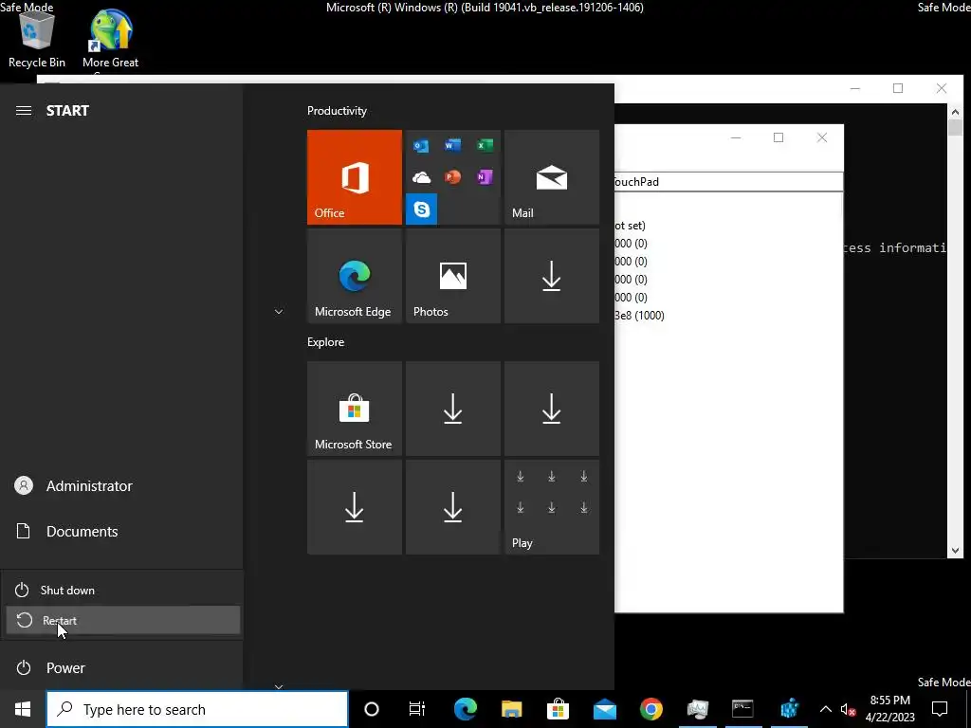Open the Office tile
971x728 pixels.
355,177
